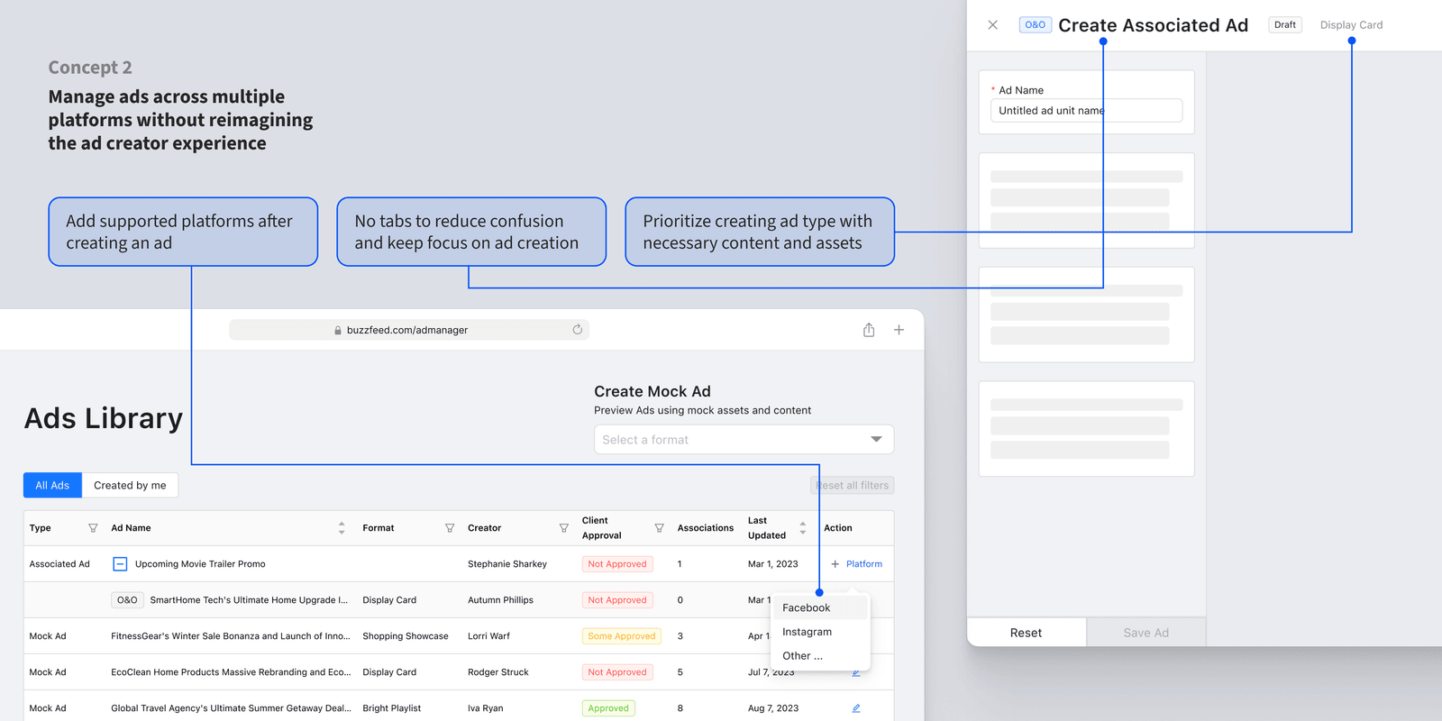Click the Reset all filters button

pos(852,485)
